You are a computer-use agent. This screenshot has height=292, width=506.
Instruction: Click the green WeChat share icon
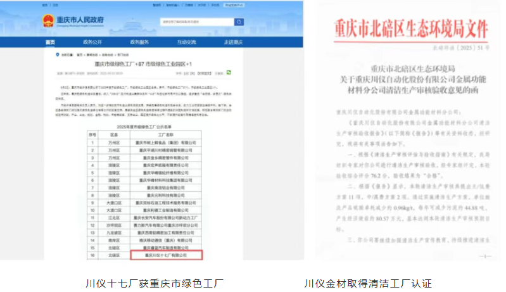pyautogui.click(x=229, y=73)
